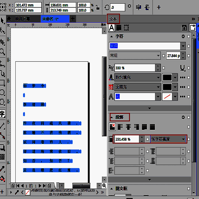
Task: Select the Crop tool
Action: [x=3, y=42]
